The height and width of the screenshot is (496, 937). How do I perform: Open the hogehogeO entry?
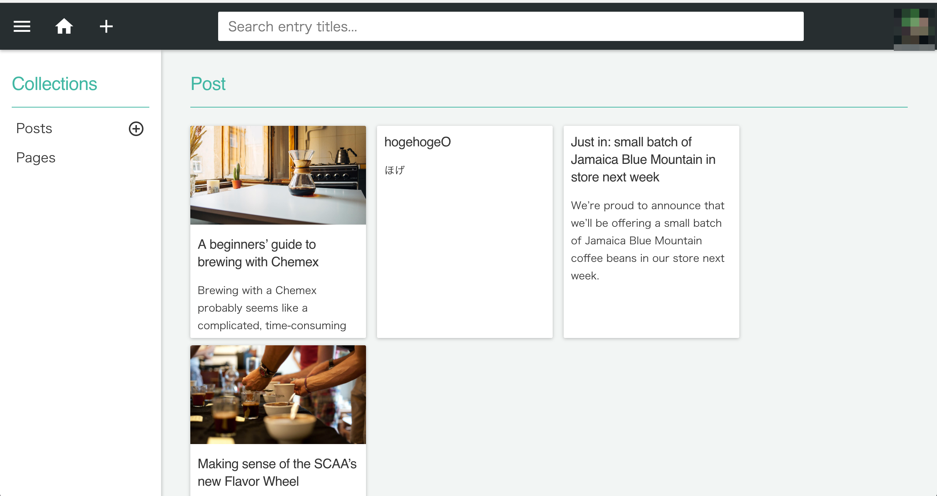coord(418,142)
